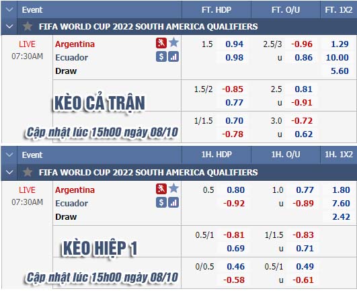Collapse top Event header chevron
The image size is (357, 291).
[9, 9]
